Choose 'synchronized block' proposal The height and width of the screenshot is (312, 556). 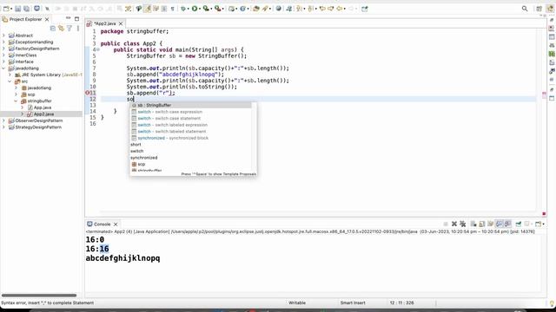(x=191, y=138)
